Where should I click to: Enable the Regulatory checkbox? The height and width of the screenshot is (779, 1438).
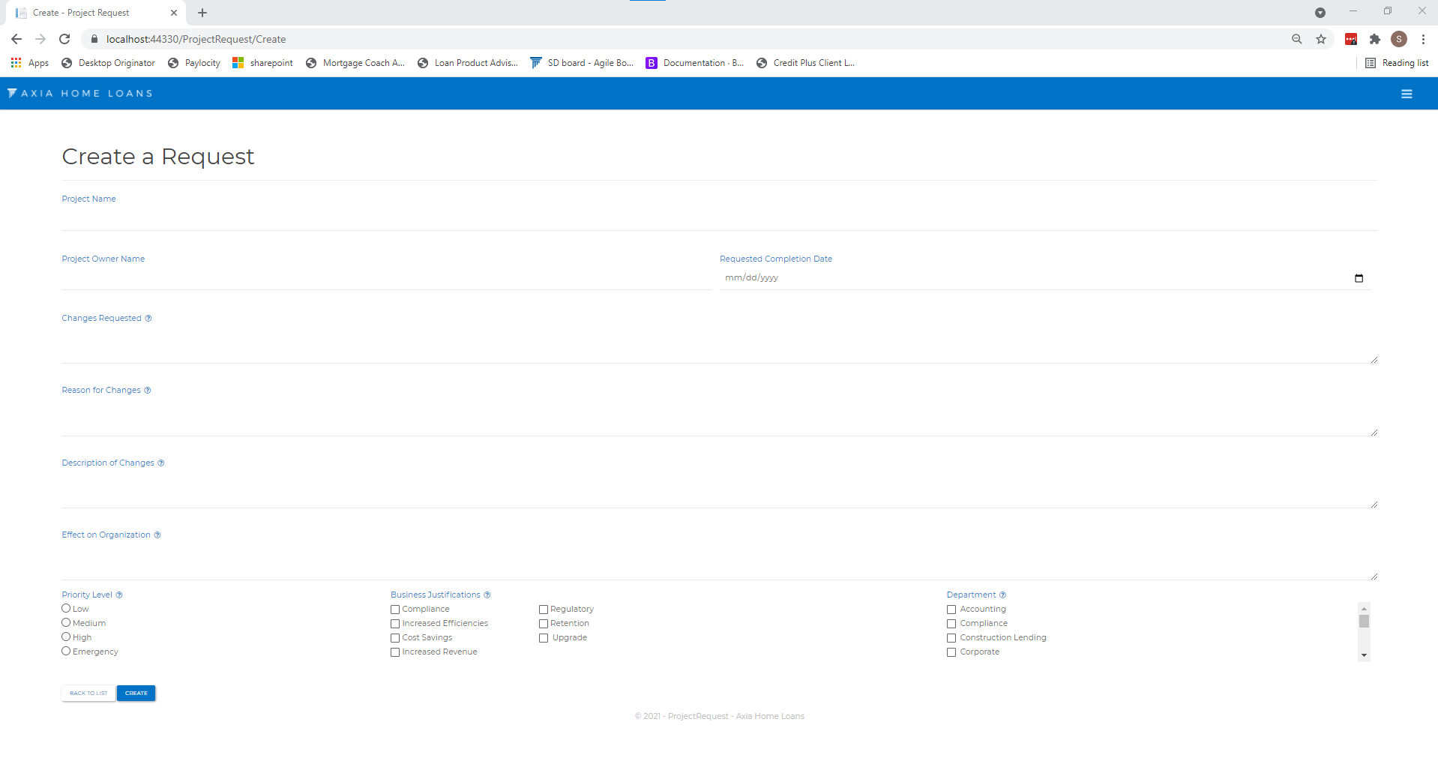click(543, 609)
